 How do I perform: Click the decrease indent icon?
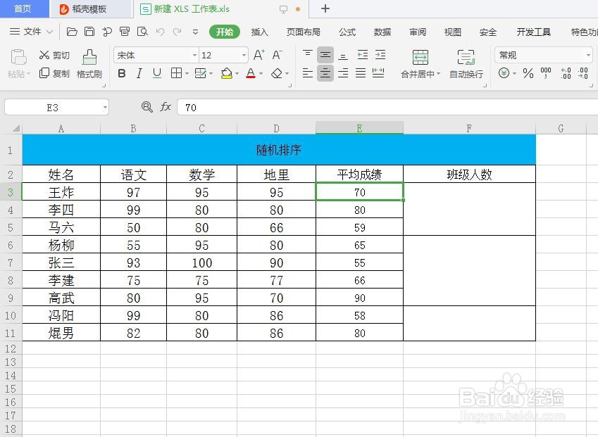[362, 55]
